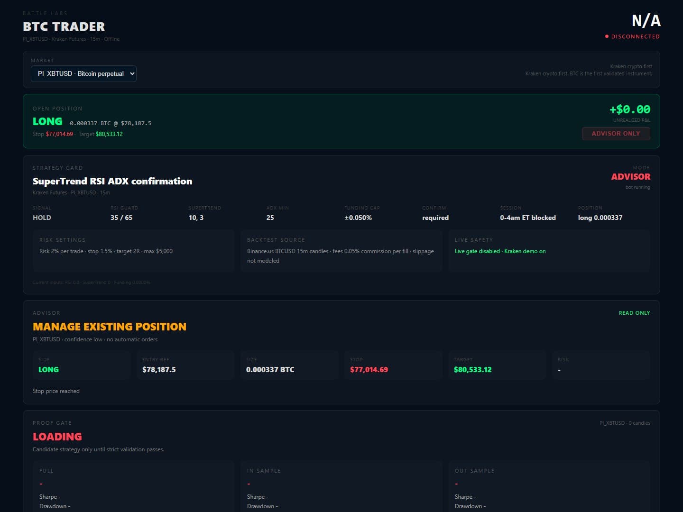Click the Candidate strategy only validation note
The height and width of the screenshot is (512, 683).
click(x=98, y=449)
